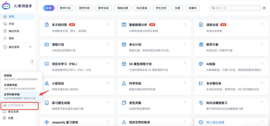270x126 pixels.
Task: Click the 设置 gear icon
Action: [x=5, y=118]
